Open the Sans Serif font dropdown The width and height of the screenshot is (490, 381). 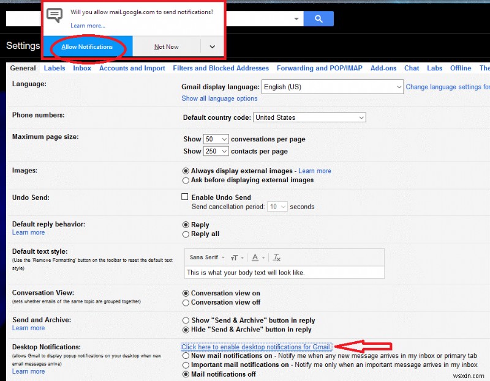pyautogui.click(x=205, y=257)
